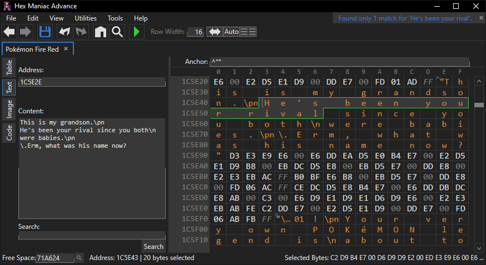The width and height of the screenshot is (486, 265).
Task: Run the game with the green play icon
Action: [136, 32]
